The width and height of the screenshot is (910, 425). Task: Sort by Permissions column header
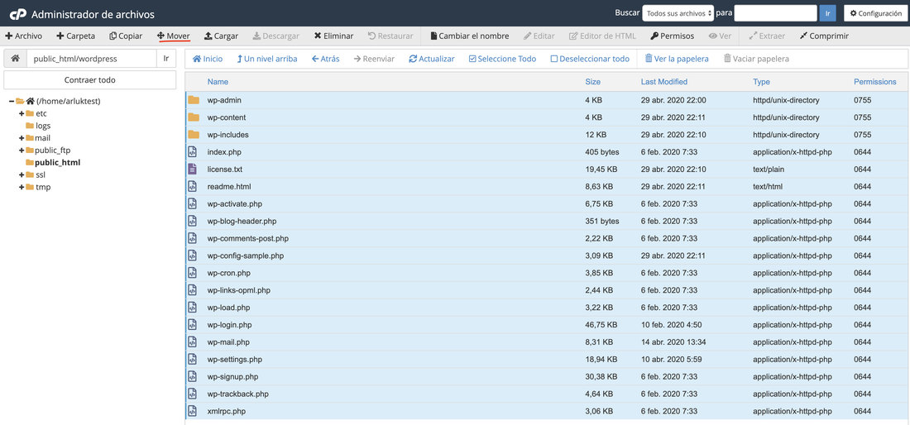pos(874,82)
